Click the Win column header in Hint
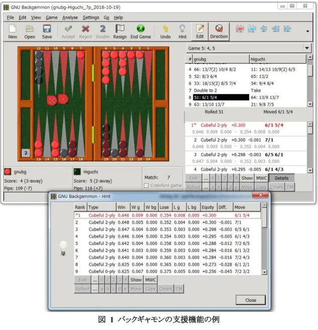The width and height of the screenshot is (318, 330). pyautogui.click(x=123, y=207)
